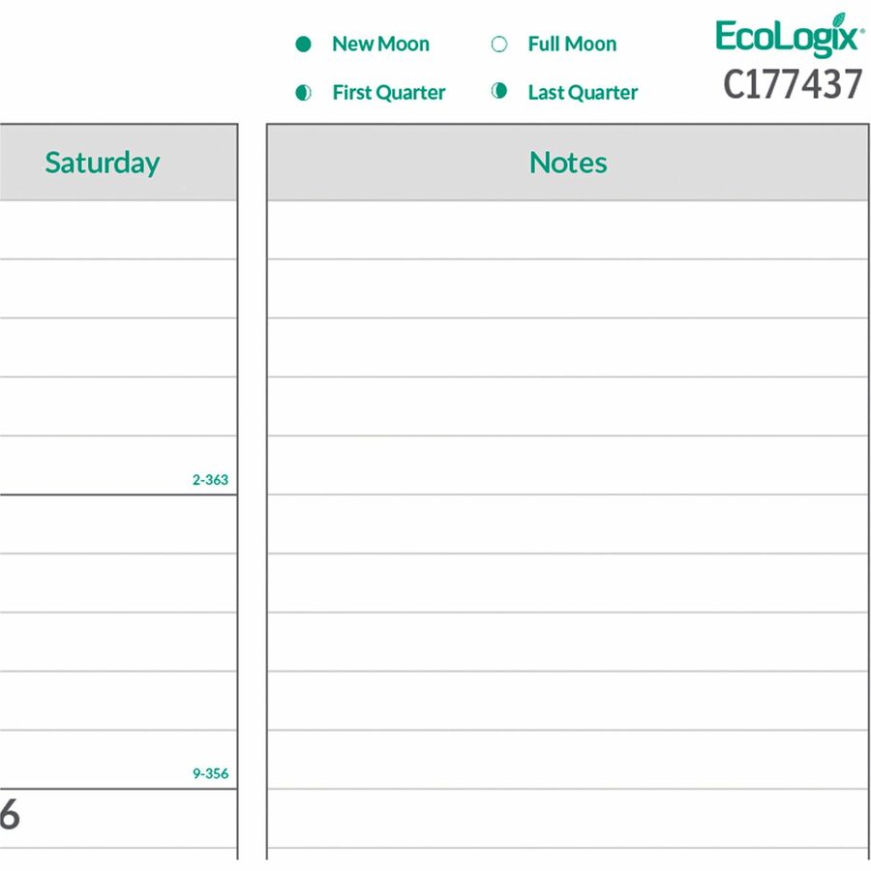Click the Full Moon hollow circle icon

coord(498,44)
